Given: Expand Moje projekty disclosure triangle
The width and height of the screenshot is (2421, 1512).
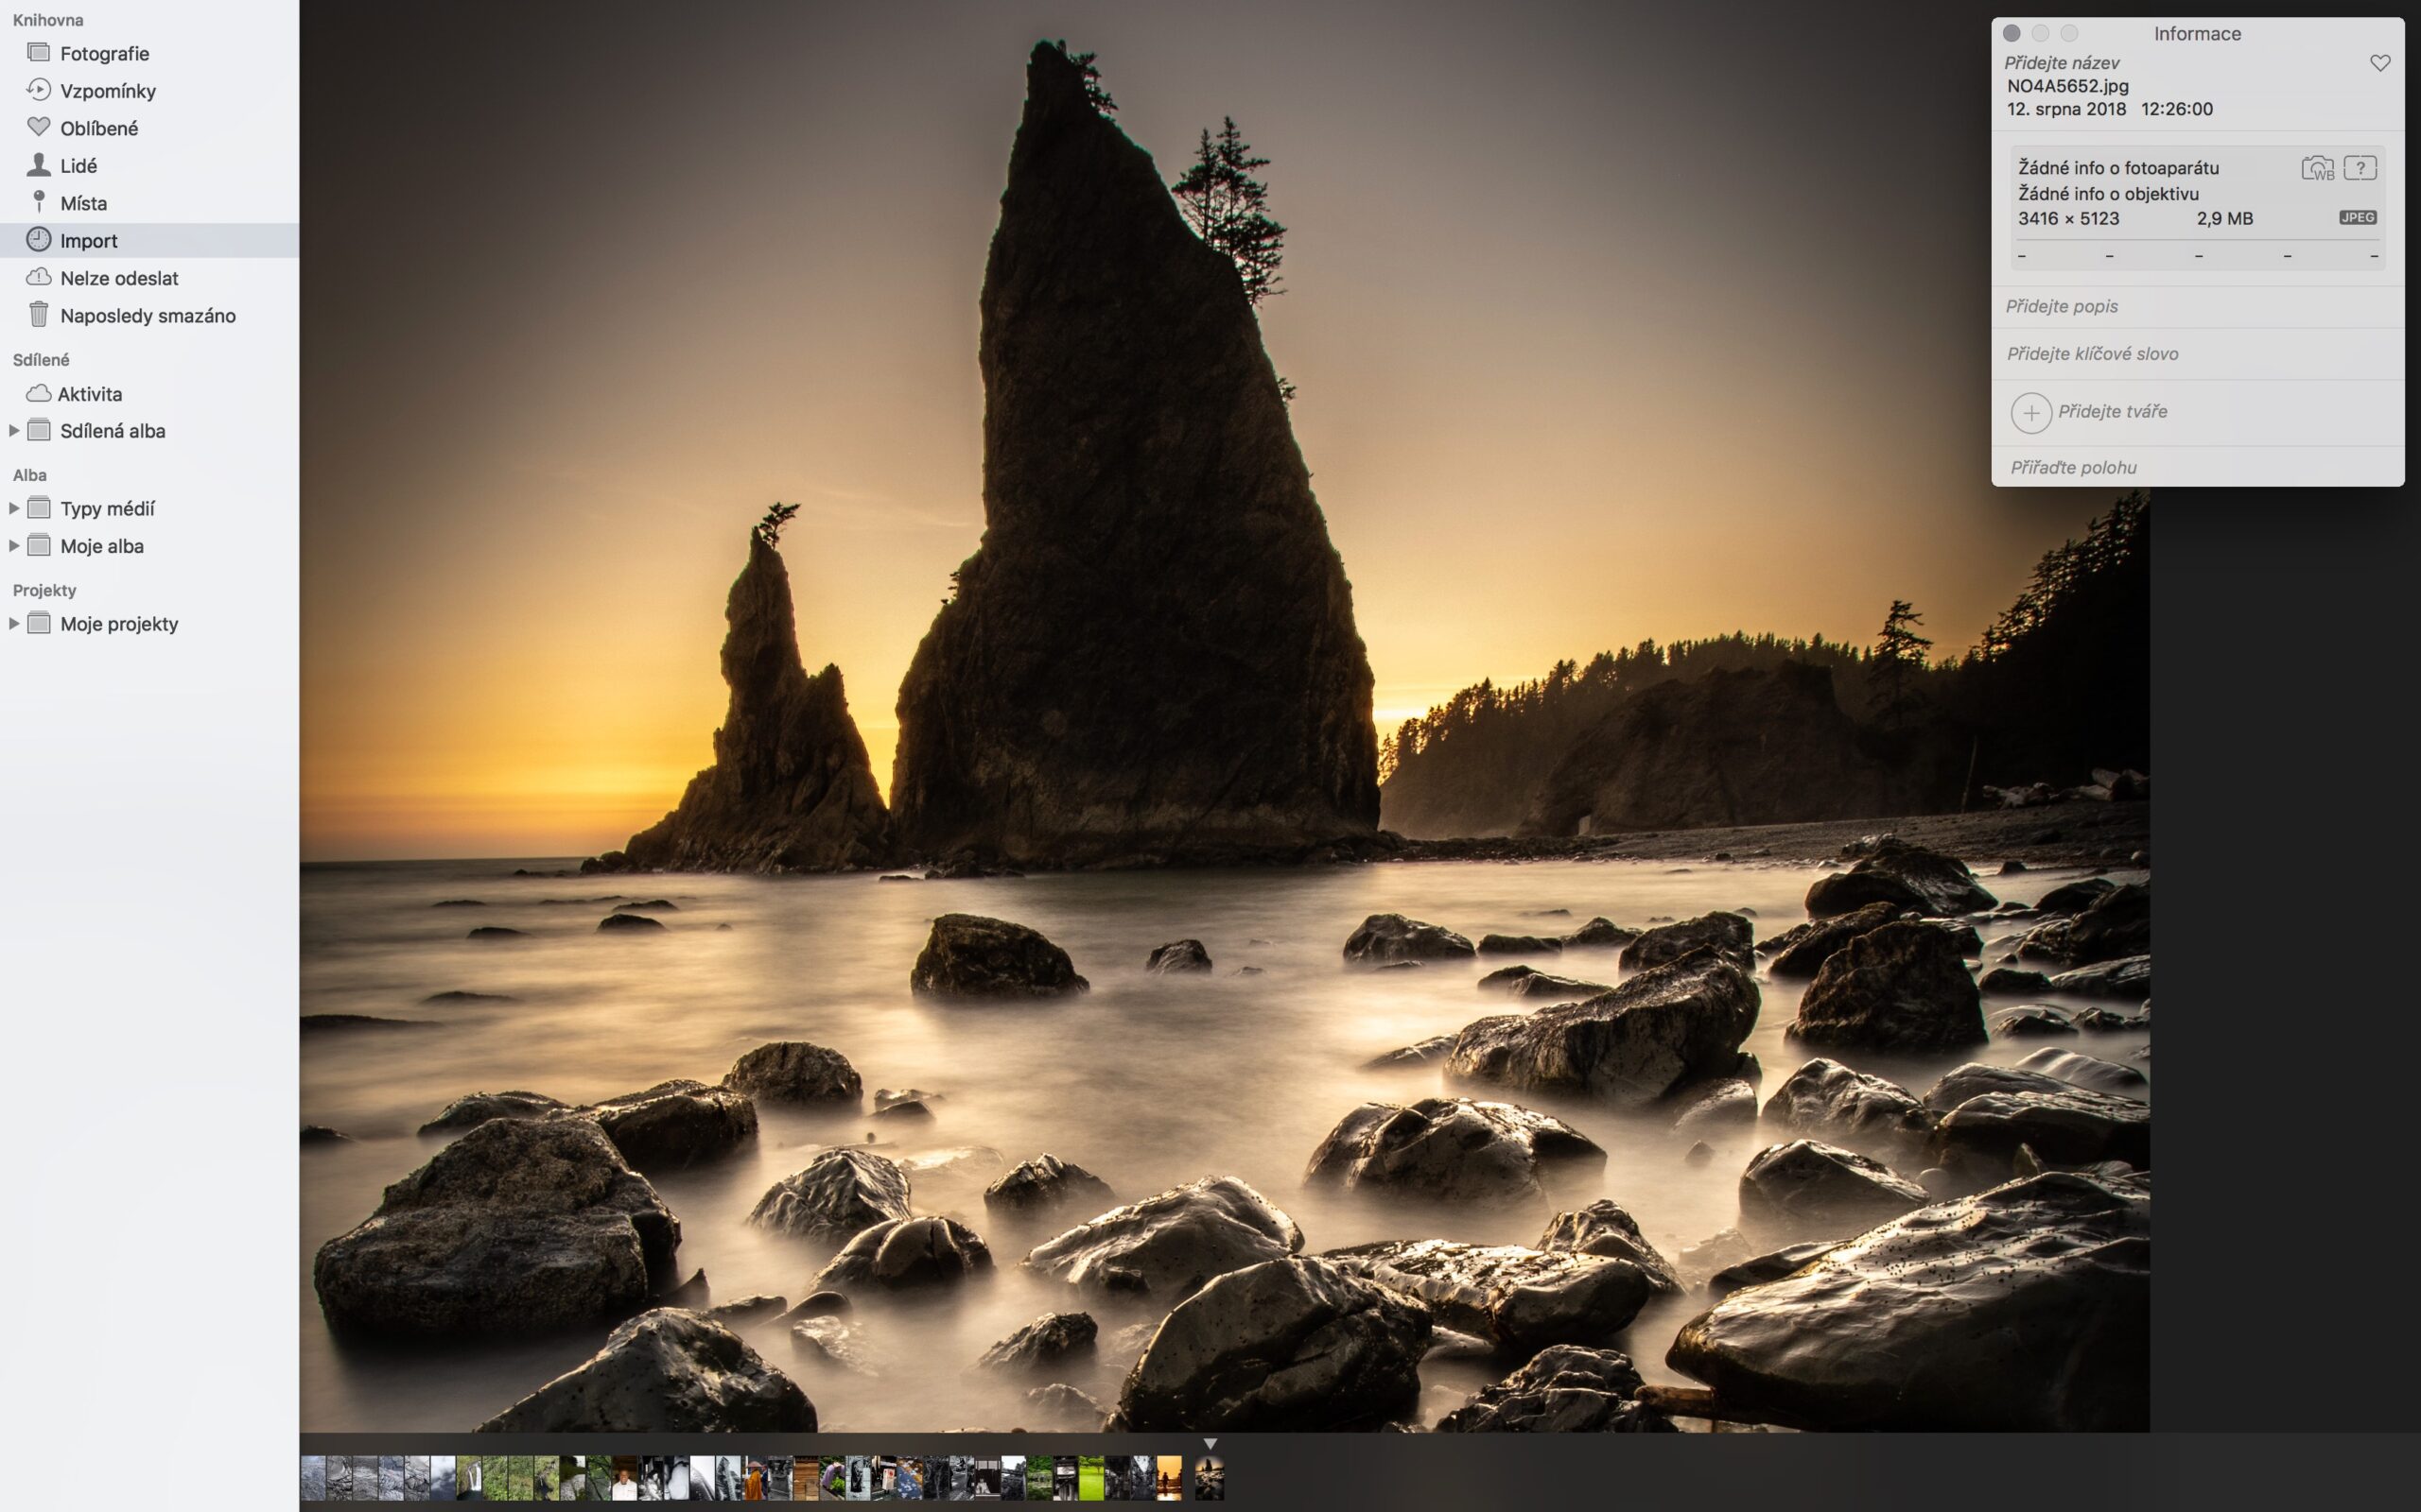Looking at the screenshot, I should [x=14, y=623].
